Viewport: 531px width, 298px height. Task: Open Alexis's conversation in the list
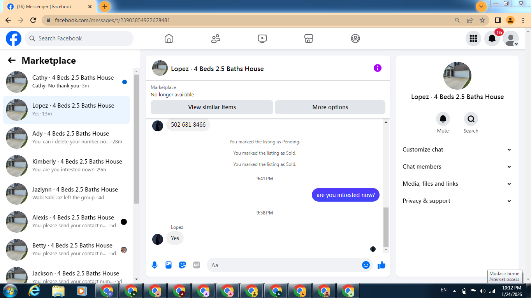67,222
